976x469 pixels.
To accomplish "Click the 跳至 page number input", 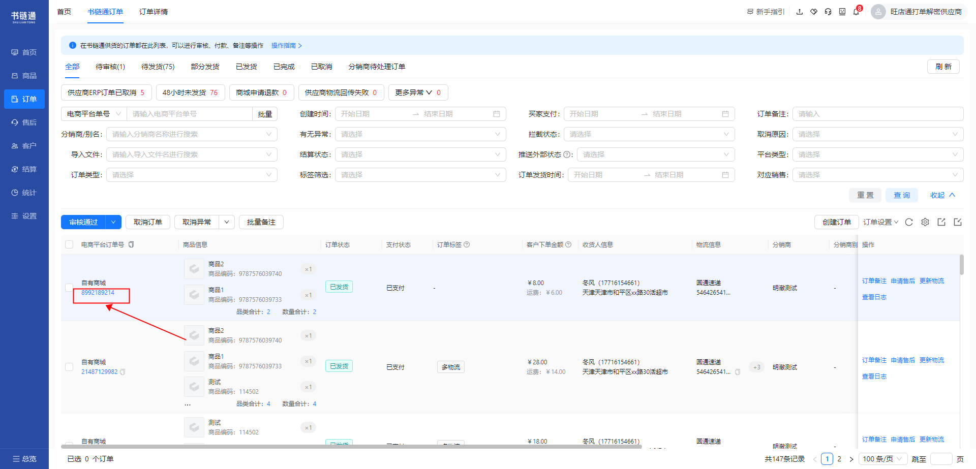I will [x=941, y=459].
